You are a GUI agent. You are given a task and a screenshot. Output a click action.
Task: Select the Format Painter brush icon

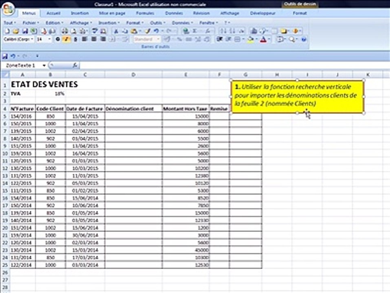147,31
